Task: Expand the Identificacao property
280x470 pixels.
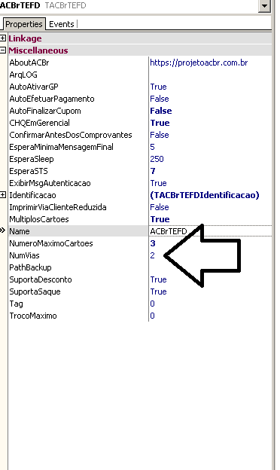Action: (x=3, y=195)
